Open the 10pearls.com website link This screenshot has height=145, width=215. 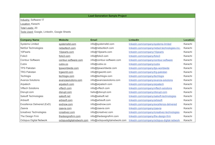[66, 52]
